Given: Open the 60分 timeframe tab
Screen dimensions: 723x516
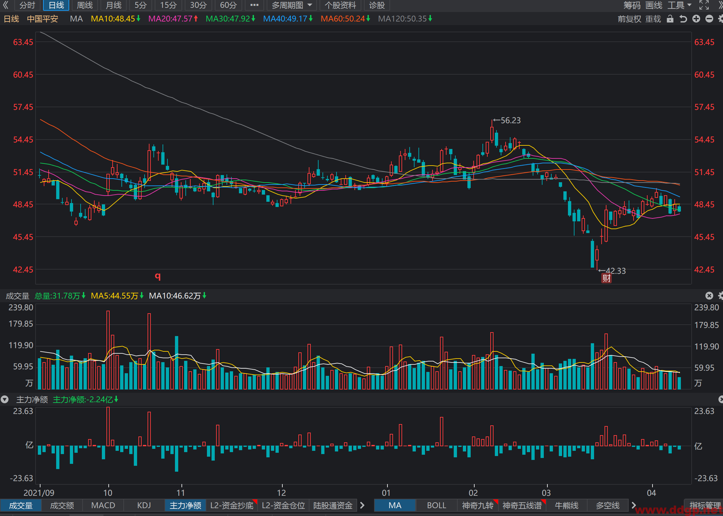Looking at the screenshot, I should pos(228,5).
